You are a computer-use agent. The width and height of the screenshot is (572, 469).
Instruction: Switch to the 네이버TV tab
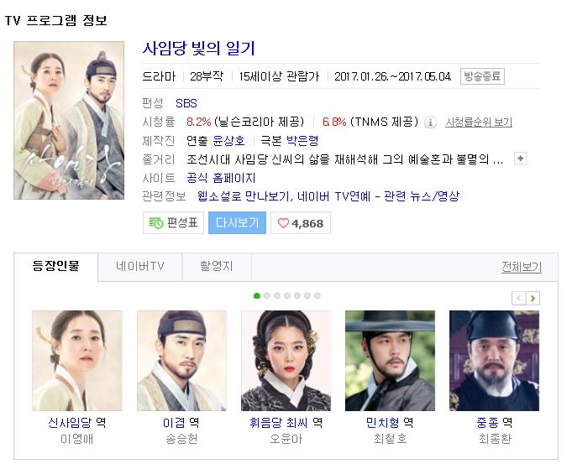click(x=140, y=267)
